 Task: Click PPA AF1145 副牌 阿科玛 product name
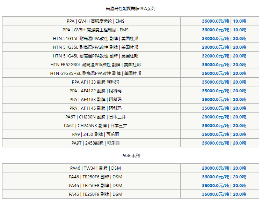point(95,108)
